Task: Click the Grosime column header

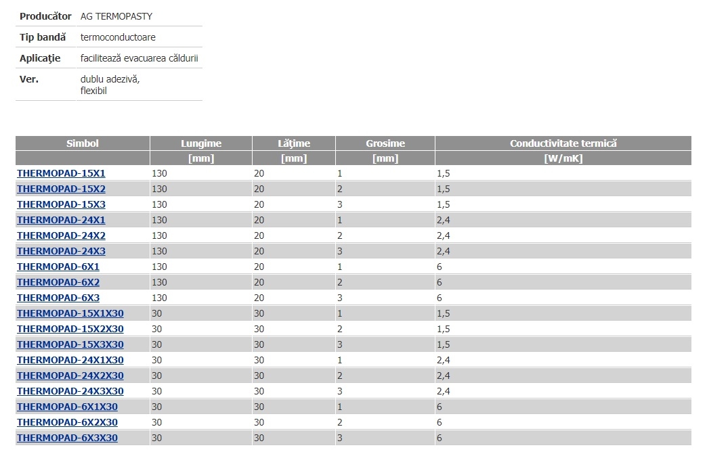Action: click(385, 143)
